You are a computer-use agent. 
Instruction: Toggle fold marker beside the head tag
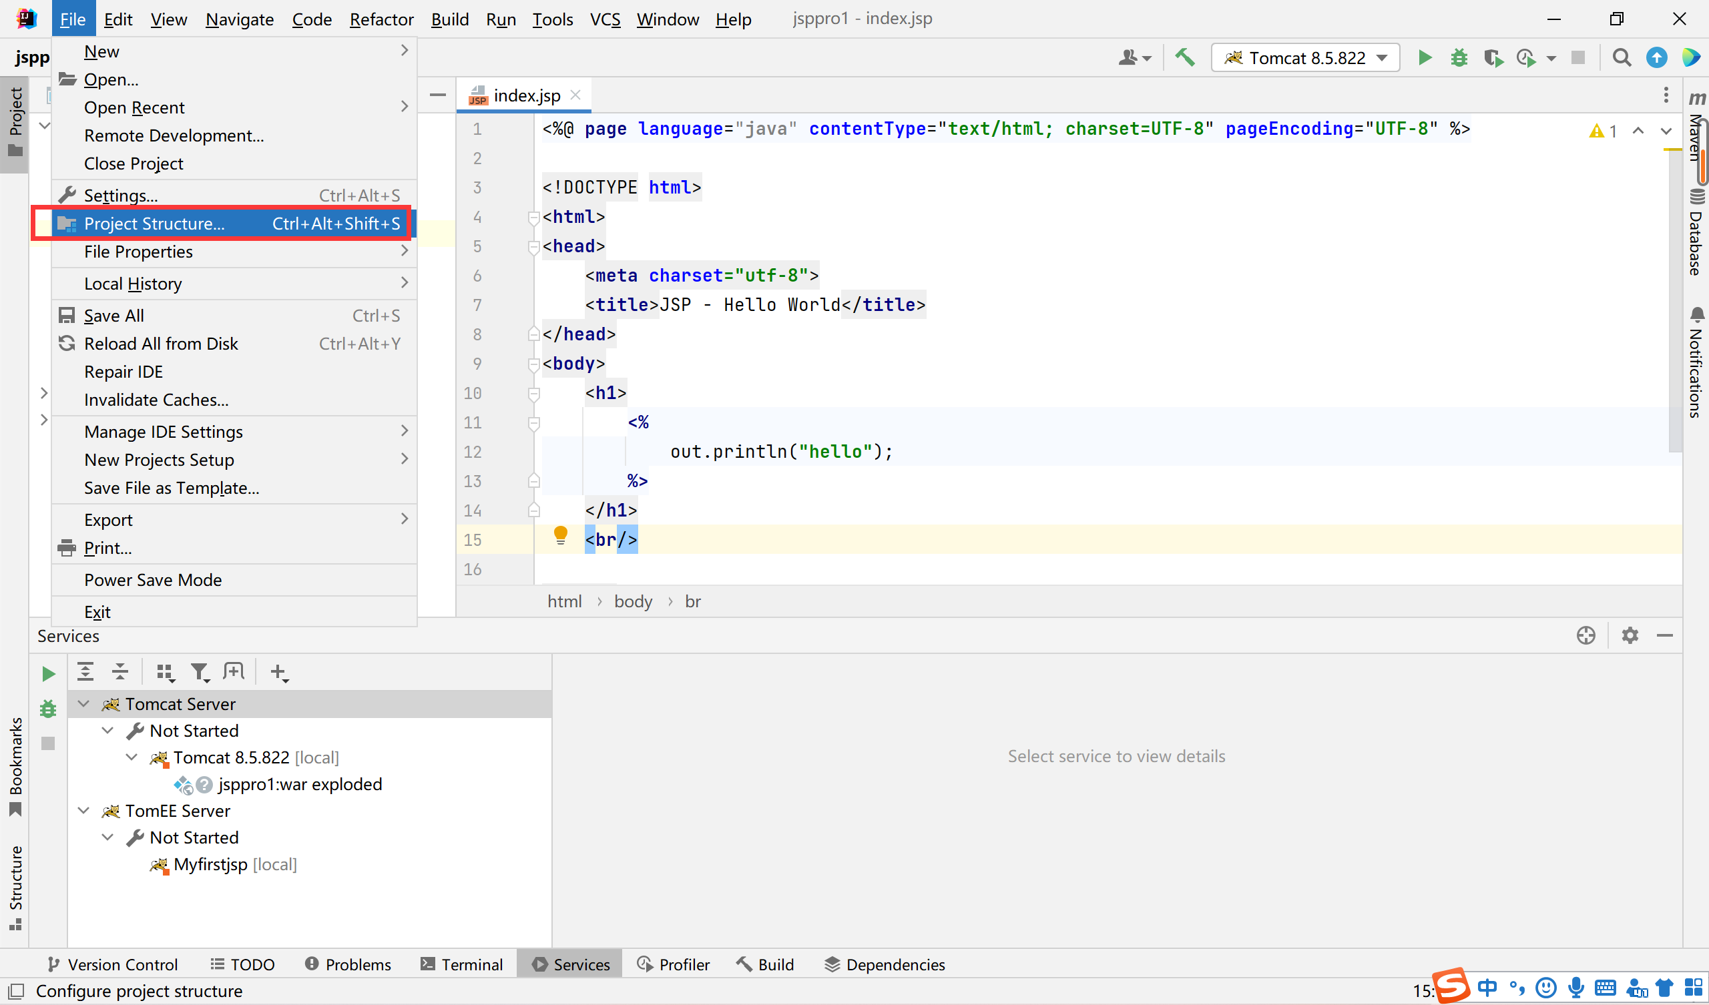(533, 247)
